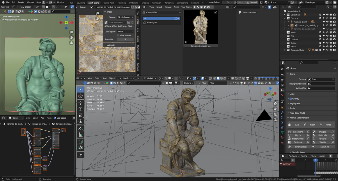The width and height of the screenshot is (338, 181).
Task: Open the Catalog menu in asset browser
Action: (168, 7)
